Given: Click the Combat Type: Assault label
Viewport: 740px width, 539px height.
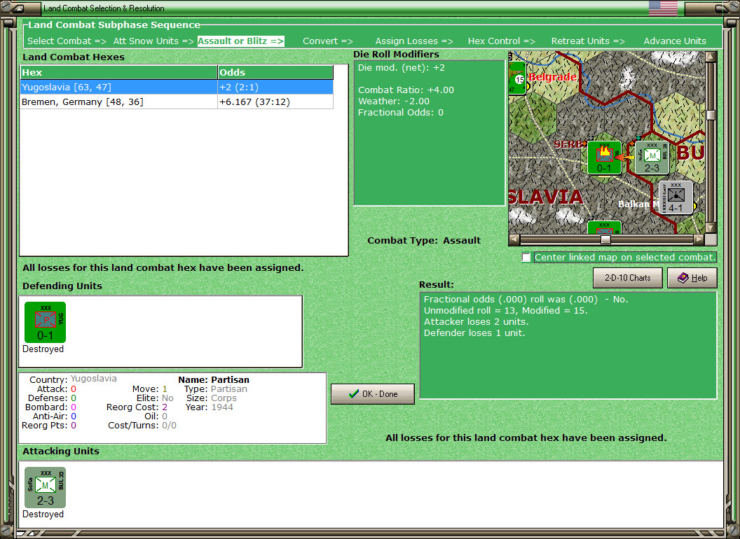Looking at the screenshot, I should (424, 241).
